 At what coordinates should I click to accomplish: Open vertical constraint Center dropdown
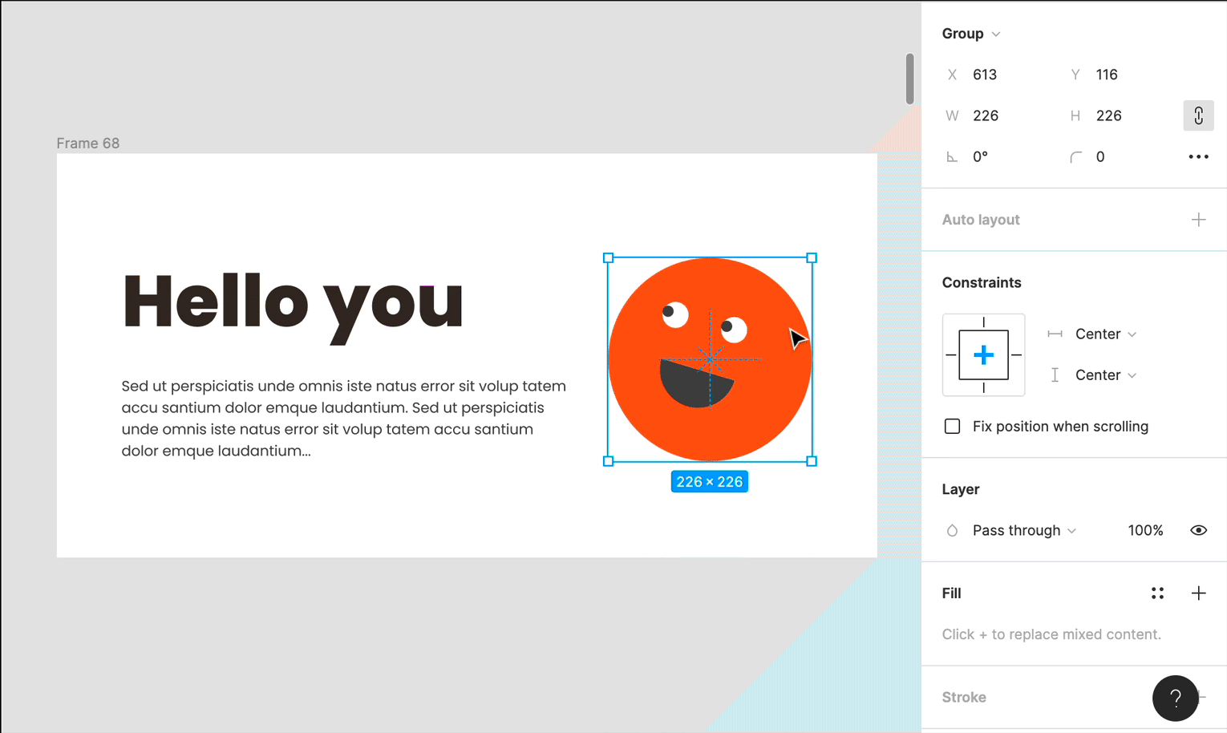coord(1105,375)
